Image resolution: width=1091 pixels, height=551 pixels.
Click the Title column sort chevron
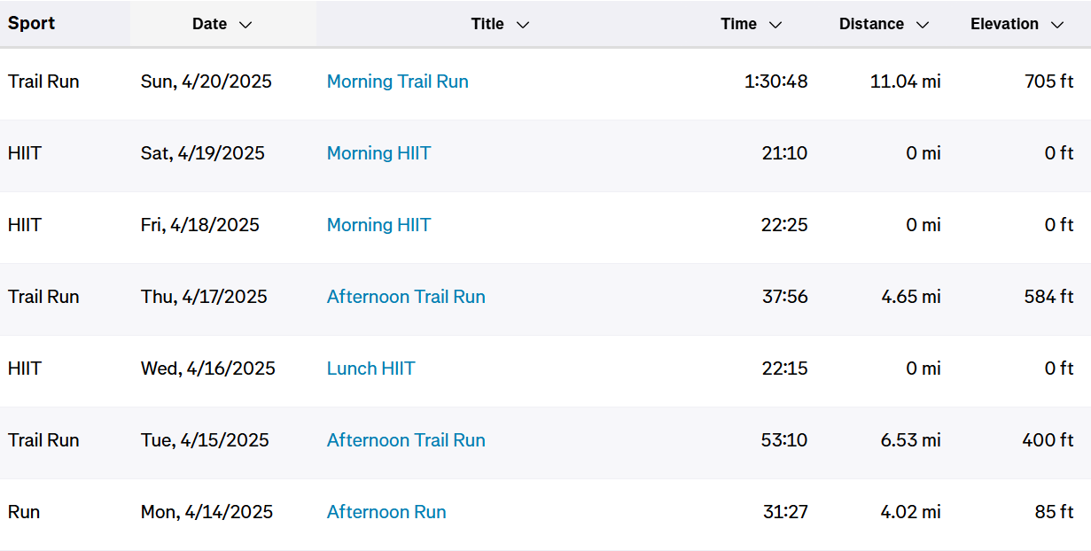coord(522,25)
